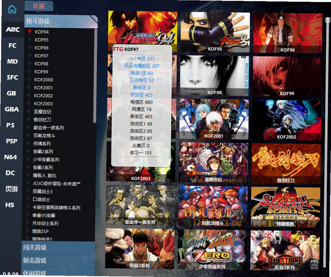Open the KOF98 game thumbnail
This screenshot has height=277, width=331.
214,76
